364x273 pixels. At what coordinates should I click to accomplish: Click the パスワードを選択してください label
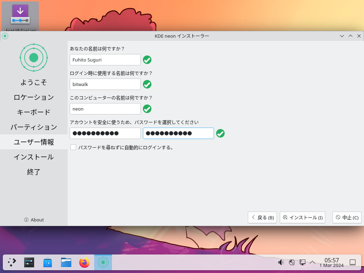tap(134, 122)
